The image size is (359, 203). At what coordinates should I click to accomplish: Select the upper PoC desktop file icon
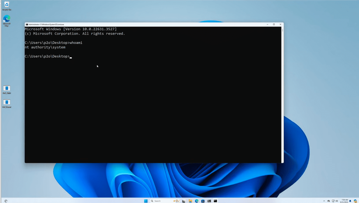[7, 90]
